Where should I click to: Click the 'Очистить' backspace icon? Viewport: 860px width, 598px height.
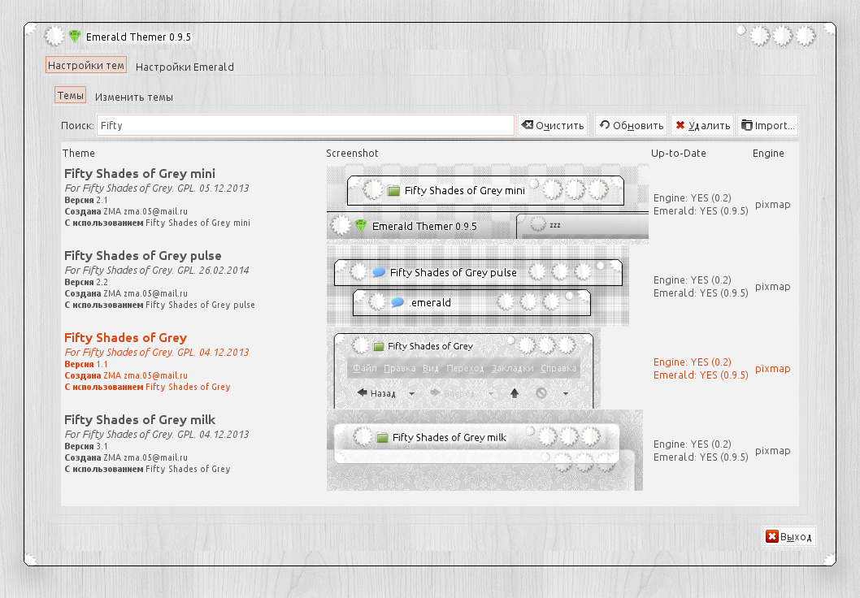[527, 125]
